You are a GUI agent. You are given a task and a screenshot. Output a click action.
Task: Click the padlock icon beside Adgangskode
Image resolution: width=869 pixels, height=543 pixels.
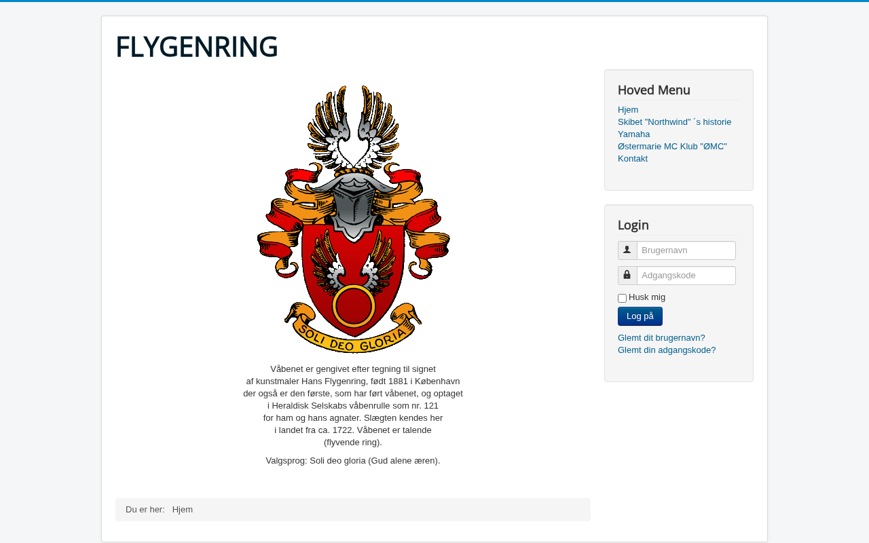coord(627,276)
